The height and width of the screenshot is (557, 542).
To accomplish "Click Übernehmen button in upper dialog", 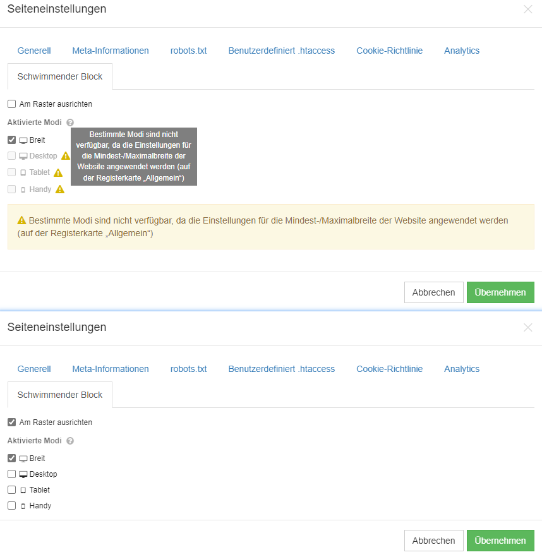I will point(500,292).
